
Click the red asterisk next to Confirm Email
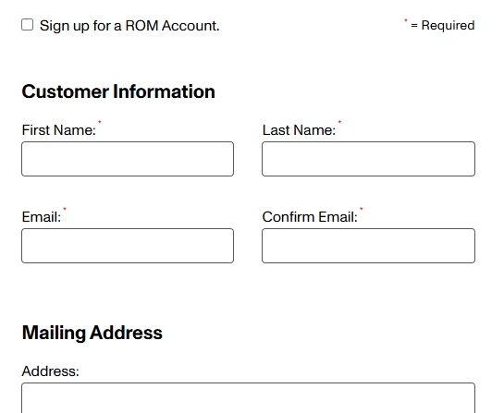(x=362, y=209)
